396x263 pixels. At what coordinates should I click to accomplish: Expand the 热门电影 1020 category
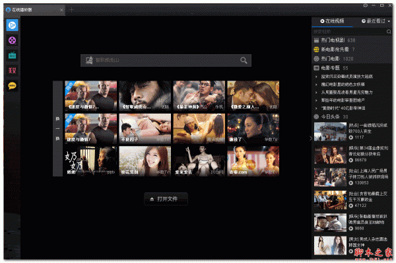tap(352, 59)
